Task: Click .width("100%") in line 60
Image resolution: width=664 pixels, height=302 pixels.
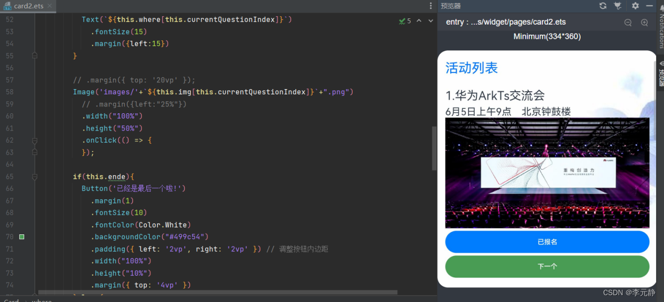Action: pyautogui.click(x=112, y=116)
